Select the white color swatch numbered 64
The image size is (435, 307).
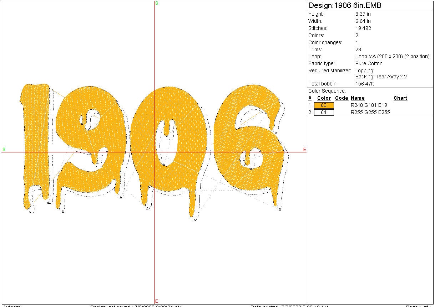324,113
